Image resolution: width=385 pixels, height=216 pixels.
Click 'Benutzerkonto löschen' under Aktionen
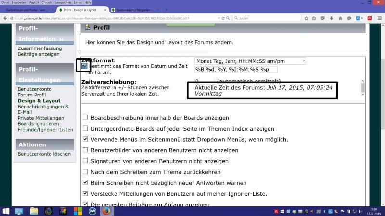pos(44,154)
